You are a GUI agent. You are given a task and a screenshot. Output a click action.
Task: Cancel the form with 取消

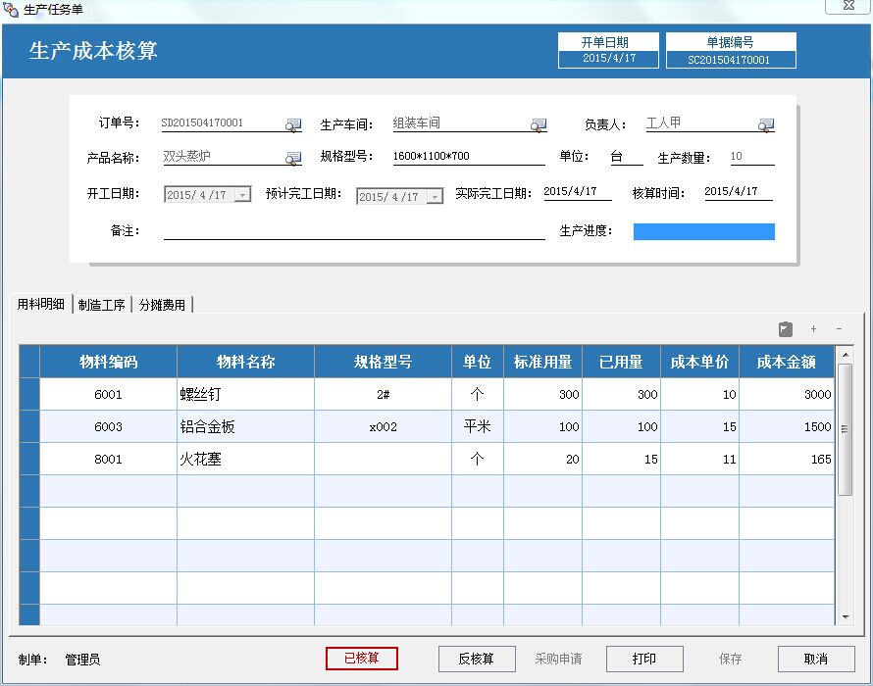click(x=815, y=659)
